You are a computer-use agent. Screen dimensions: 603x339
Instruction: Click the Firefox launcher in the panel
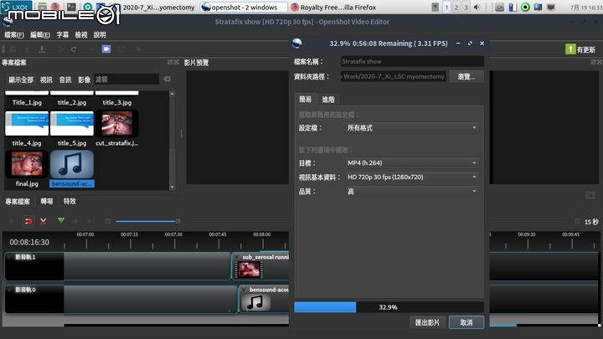55,7
